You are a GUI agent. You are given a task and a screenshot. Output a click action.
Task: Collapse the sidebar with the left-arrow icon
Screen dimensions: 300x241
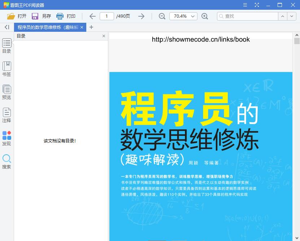[7, 27]
